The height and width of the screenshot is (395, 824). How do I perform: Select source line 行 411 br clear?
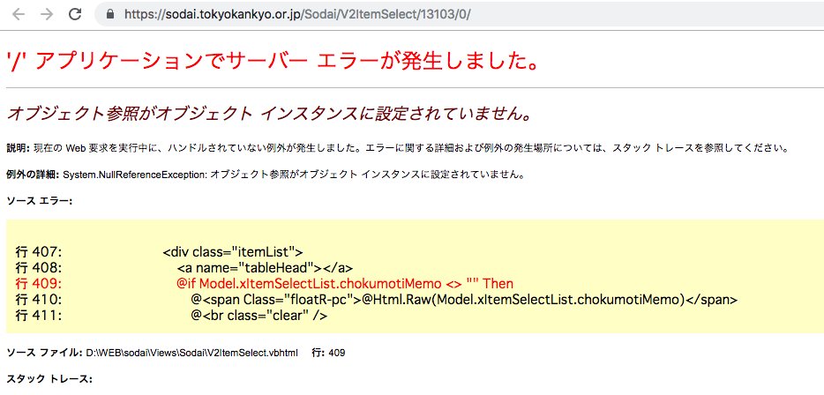(x=172, y=316)
